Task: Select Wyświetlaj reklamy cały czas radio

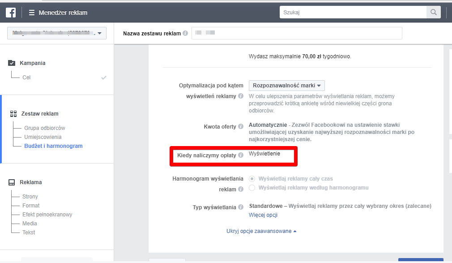Action: click(252, 179)
